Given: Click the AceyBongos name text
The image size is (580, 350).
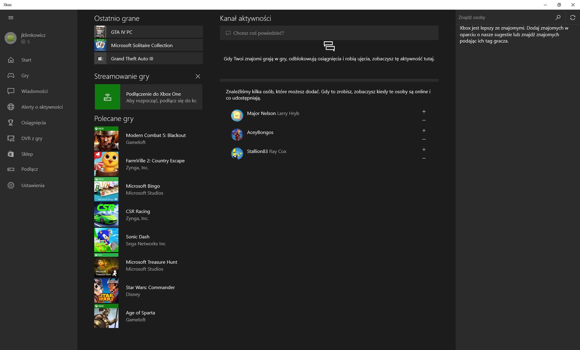Looking at the screenshot, I should point(260,132).
